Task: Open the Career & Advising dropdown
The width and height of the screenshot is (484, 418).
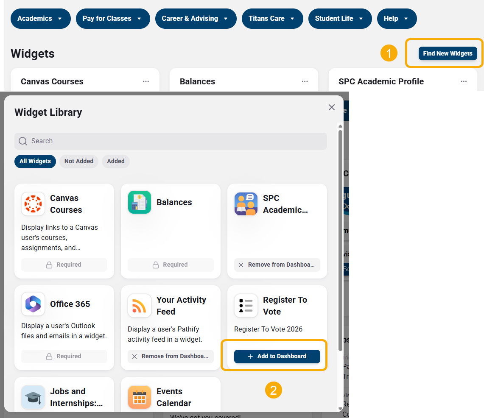Action: [x=196, y=19]
